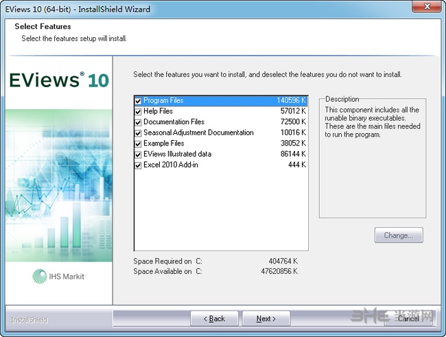Viewport: 446px width, 337px height.
Task: Uncheck Seasonal Adjustment Documentation checkbox
Action: 138,133
